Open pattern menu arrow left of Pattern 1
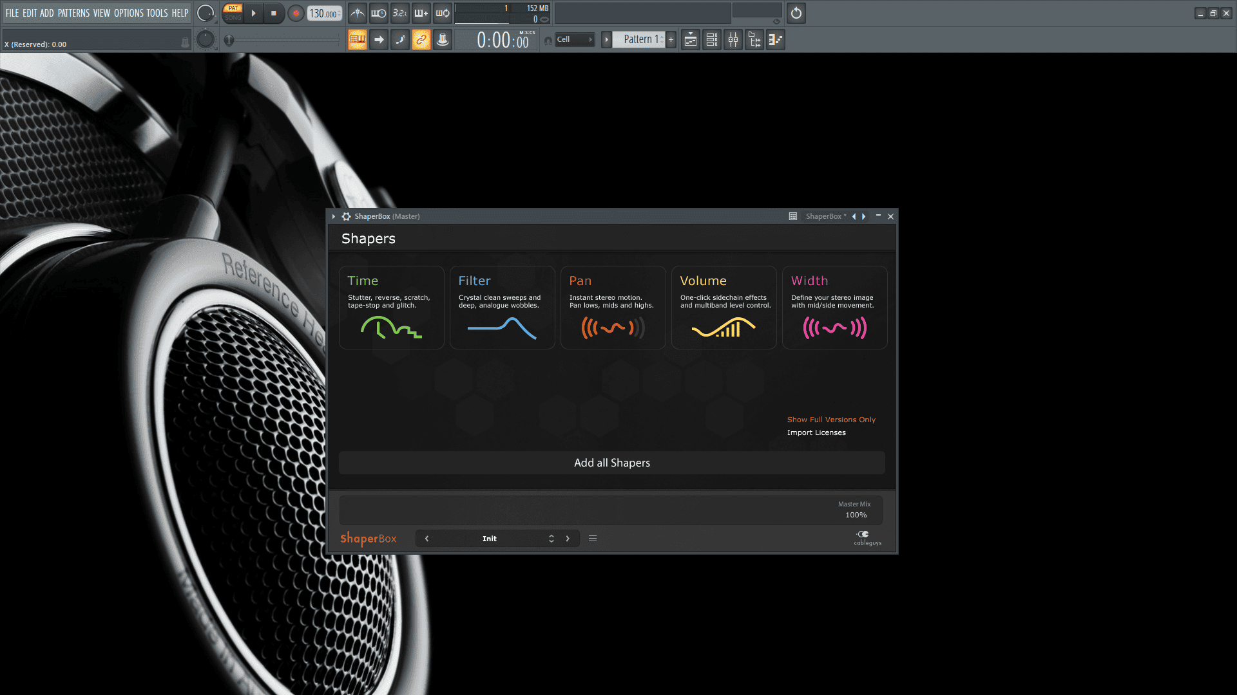This screenshot has width=1237, height=695. tap(606, 40)
